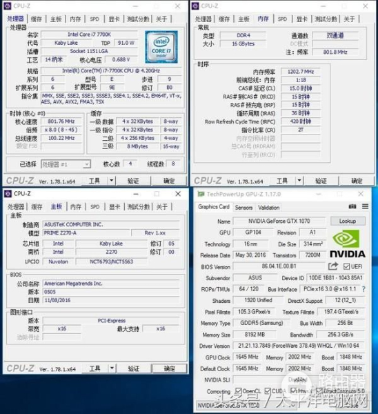Switch to Validation tab in GPU-Z
The width and height of the screenshot is (378, 414).
coord(269,208)
